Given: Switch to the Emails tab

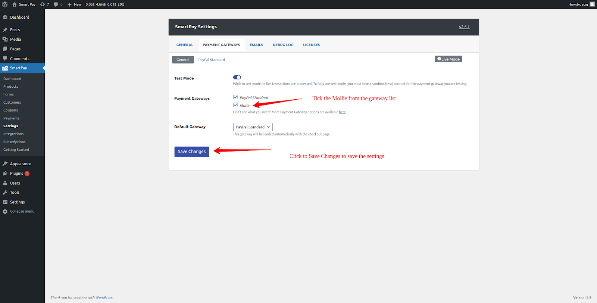Looking at the screenshot, I should click(256, 45).
